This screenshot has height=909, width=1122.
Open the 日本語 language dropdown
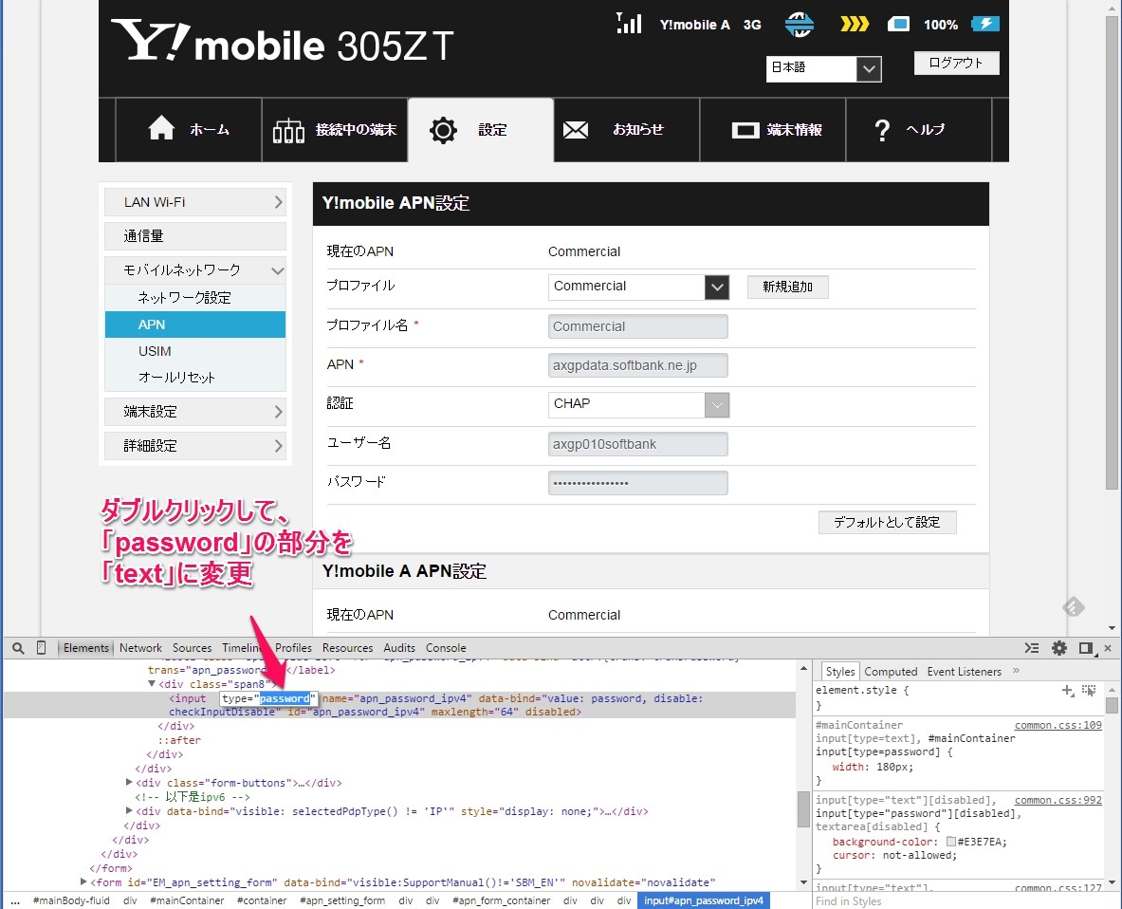(823, 68)
